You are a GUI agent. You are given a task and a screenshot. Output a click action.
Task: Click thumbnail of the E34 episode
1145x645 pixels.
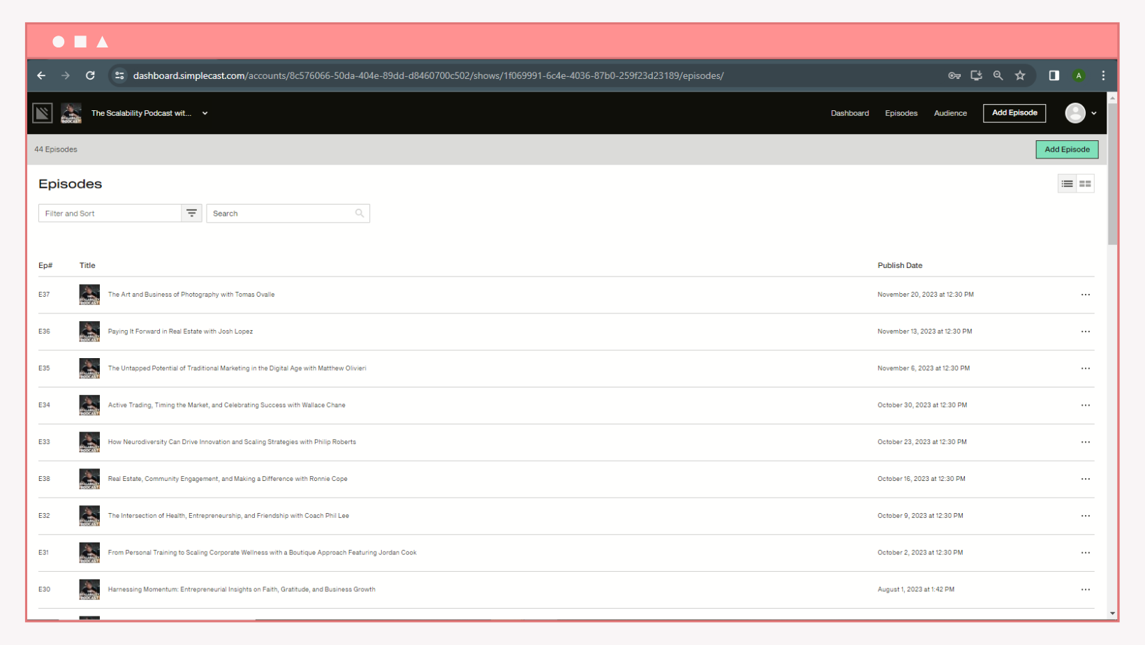click(x=89, y=406)
